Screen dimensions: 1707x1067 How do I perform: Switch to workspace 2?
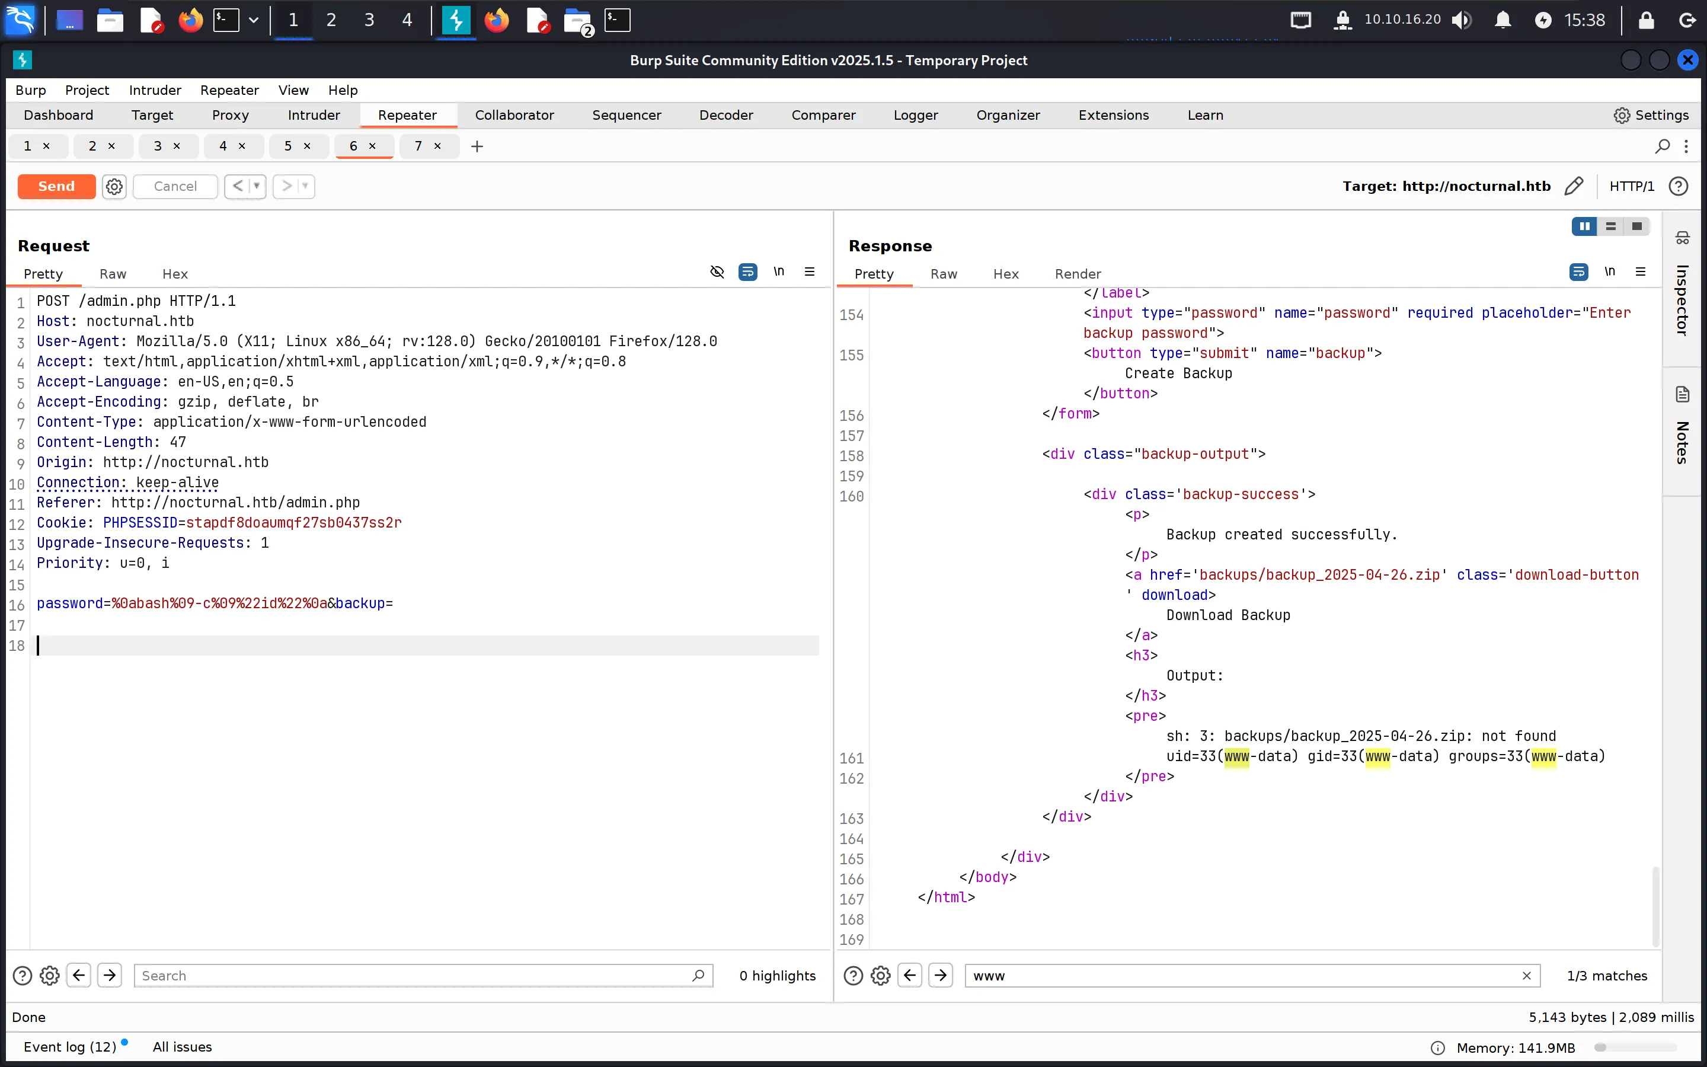(331, 20)
